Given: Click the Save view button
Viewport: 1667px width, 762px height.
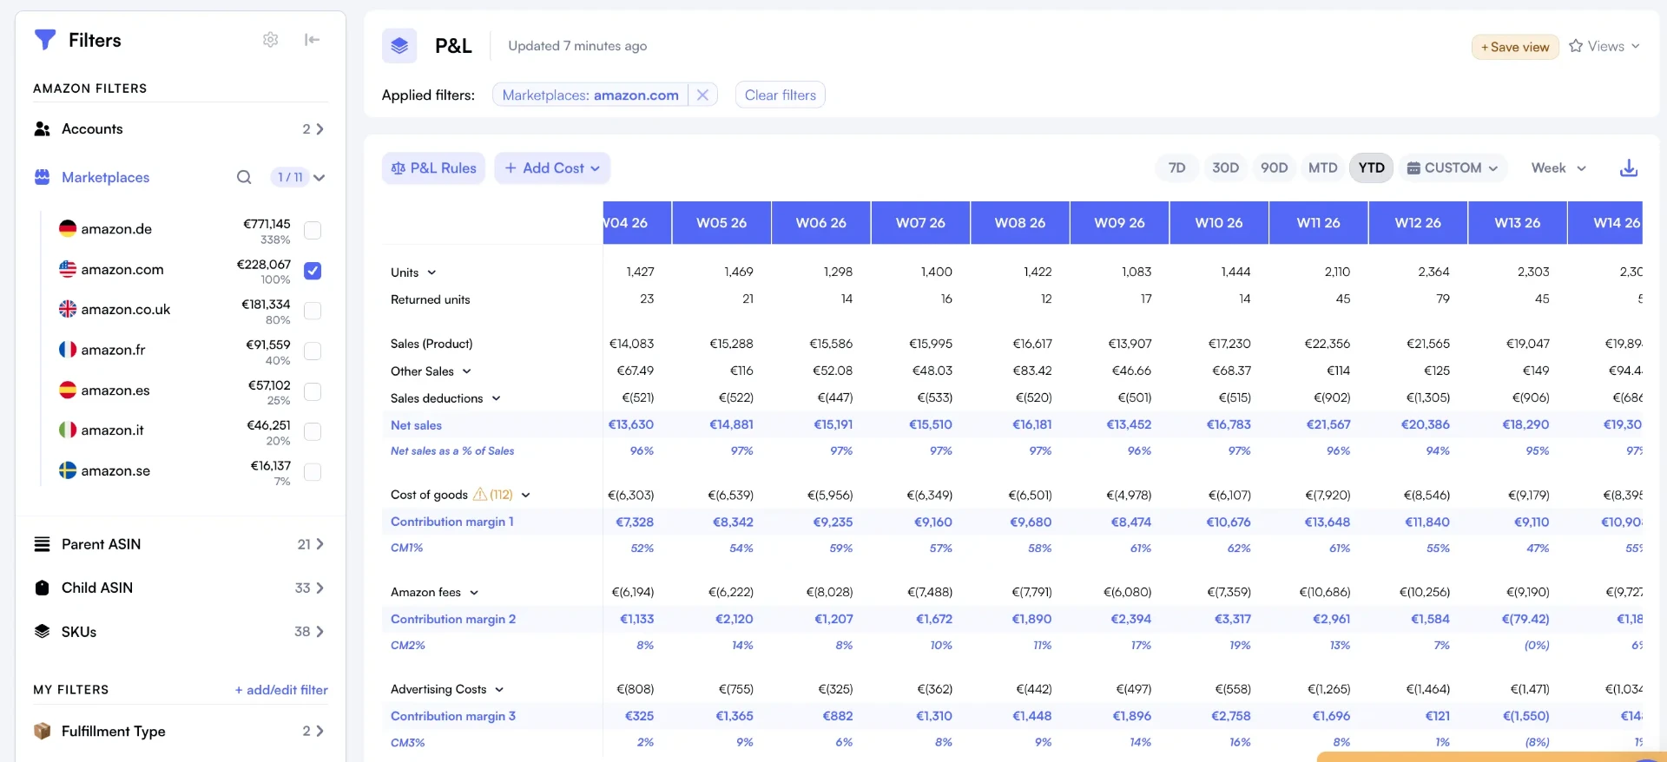Looking at the screenshot, I should (x=1515, y=47).
